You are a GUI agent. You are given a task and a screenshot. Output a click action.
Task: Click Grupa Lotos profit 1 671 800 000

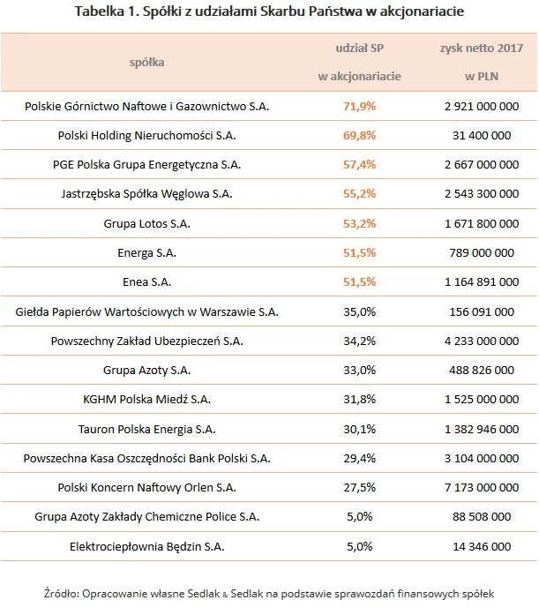[476, 223]
